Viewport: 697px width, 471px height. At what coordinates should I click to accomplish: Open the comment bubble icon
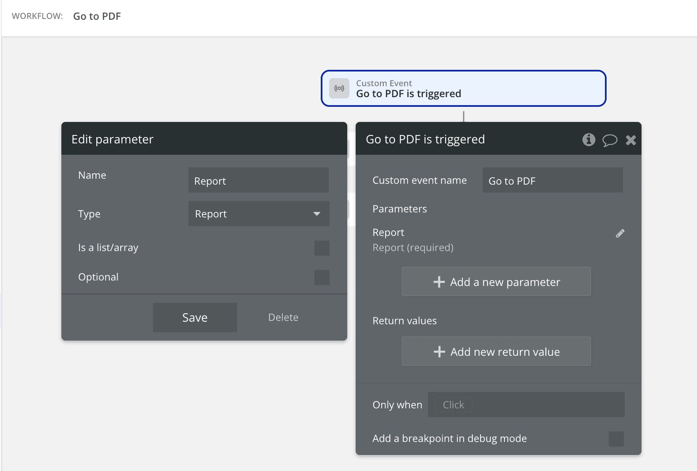pyautogui.click(x=610, y=140)
